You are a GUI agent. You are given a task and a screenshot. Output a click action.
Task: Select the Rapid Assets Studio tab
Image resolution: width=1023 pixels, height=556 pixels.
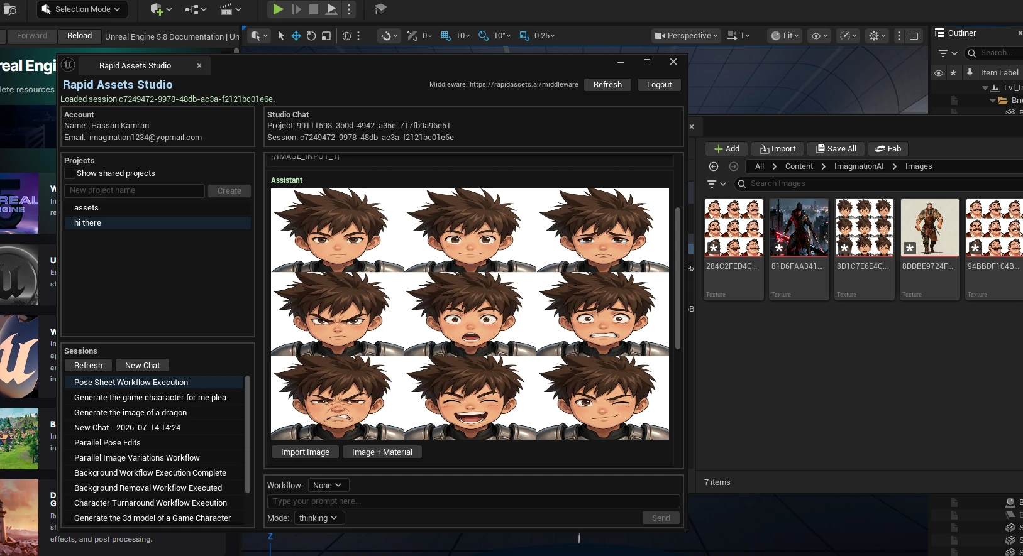(x=135, y=65)
